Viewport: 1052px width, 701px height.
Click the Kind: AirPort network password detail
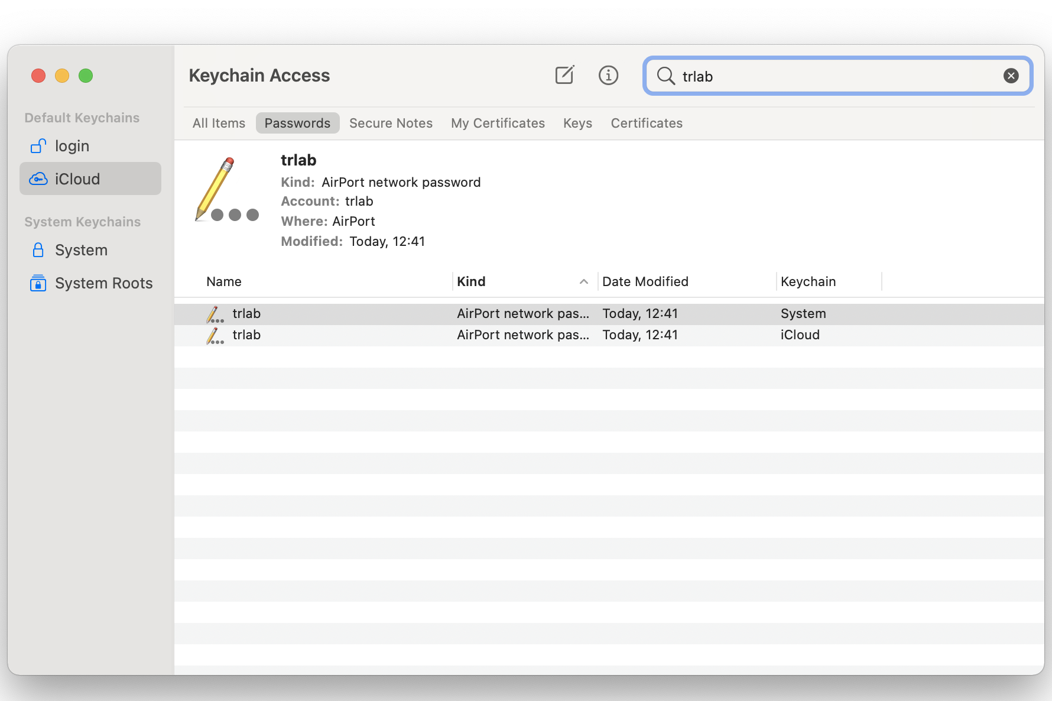tap(381, 182)
